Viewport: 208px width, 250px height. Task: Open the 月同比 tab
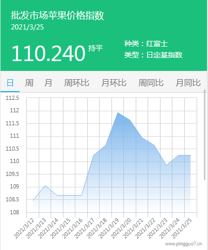click(x=188, y=83)
